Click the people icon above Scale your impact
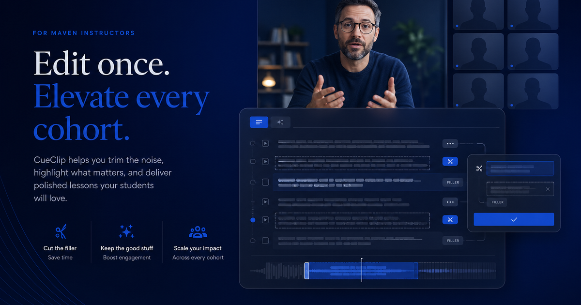The image size is (581, 305). click(198, 232)
